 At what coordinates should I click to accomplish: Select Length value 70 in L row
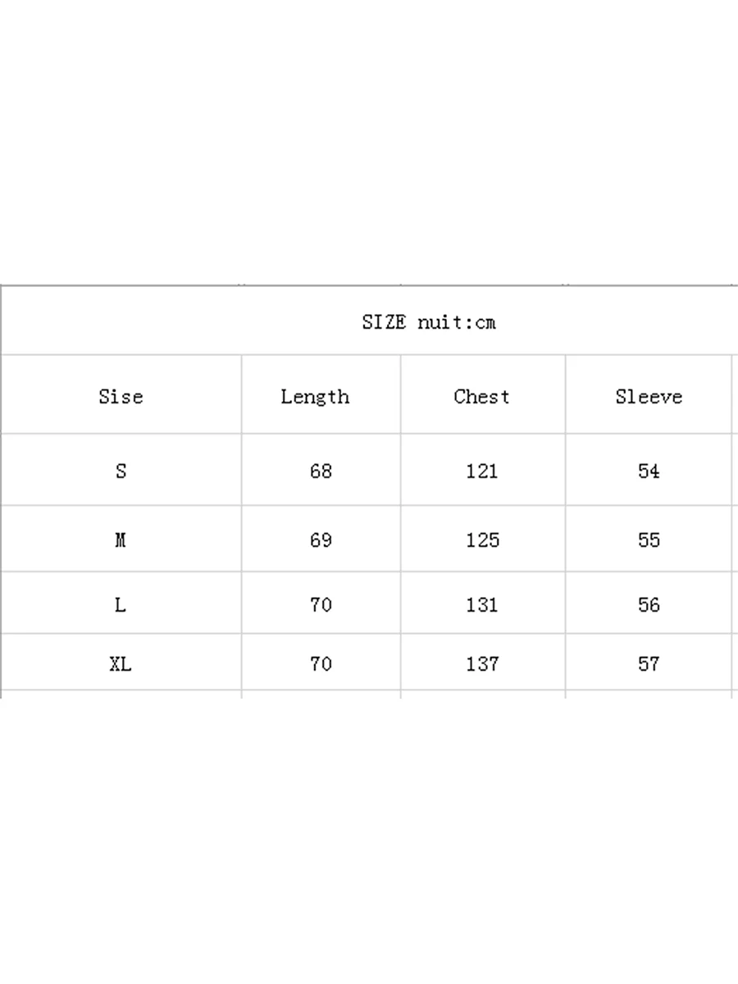[x=321, y=605]
